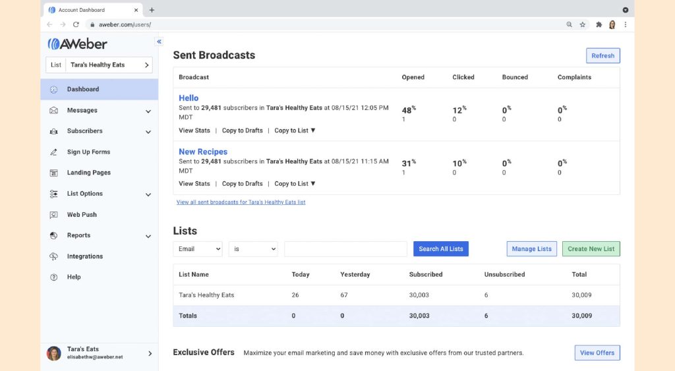Expand the Reports submenu chevron
Screen dimensions: 675x371
148,237
